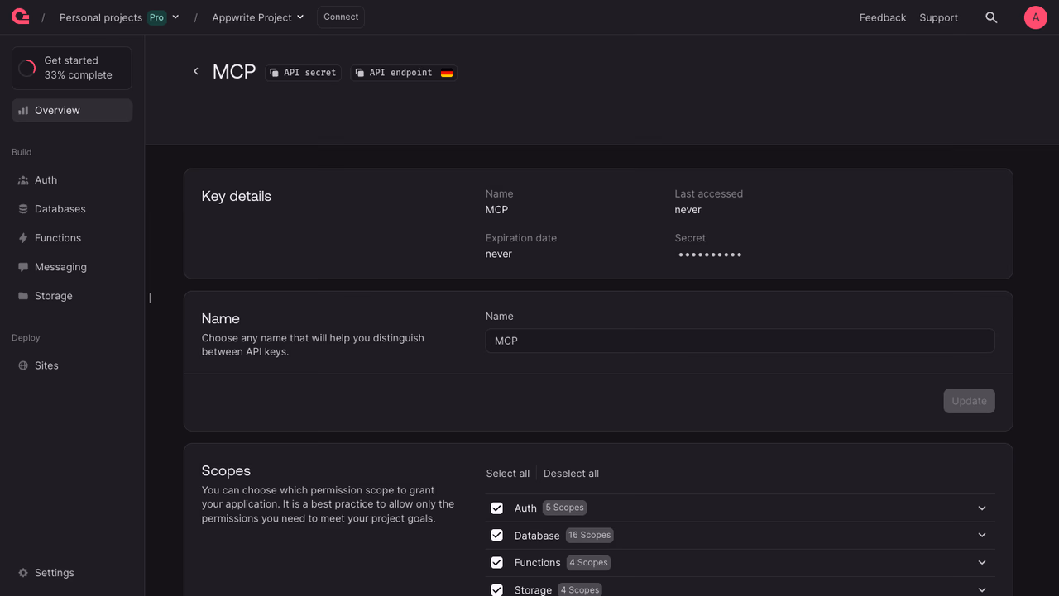Click the Pro plan badge
The height and width of the screenshot is (596, 1059).
[156, 17]
